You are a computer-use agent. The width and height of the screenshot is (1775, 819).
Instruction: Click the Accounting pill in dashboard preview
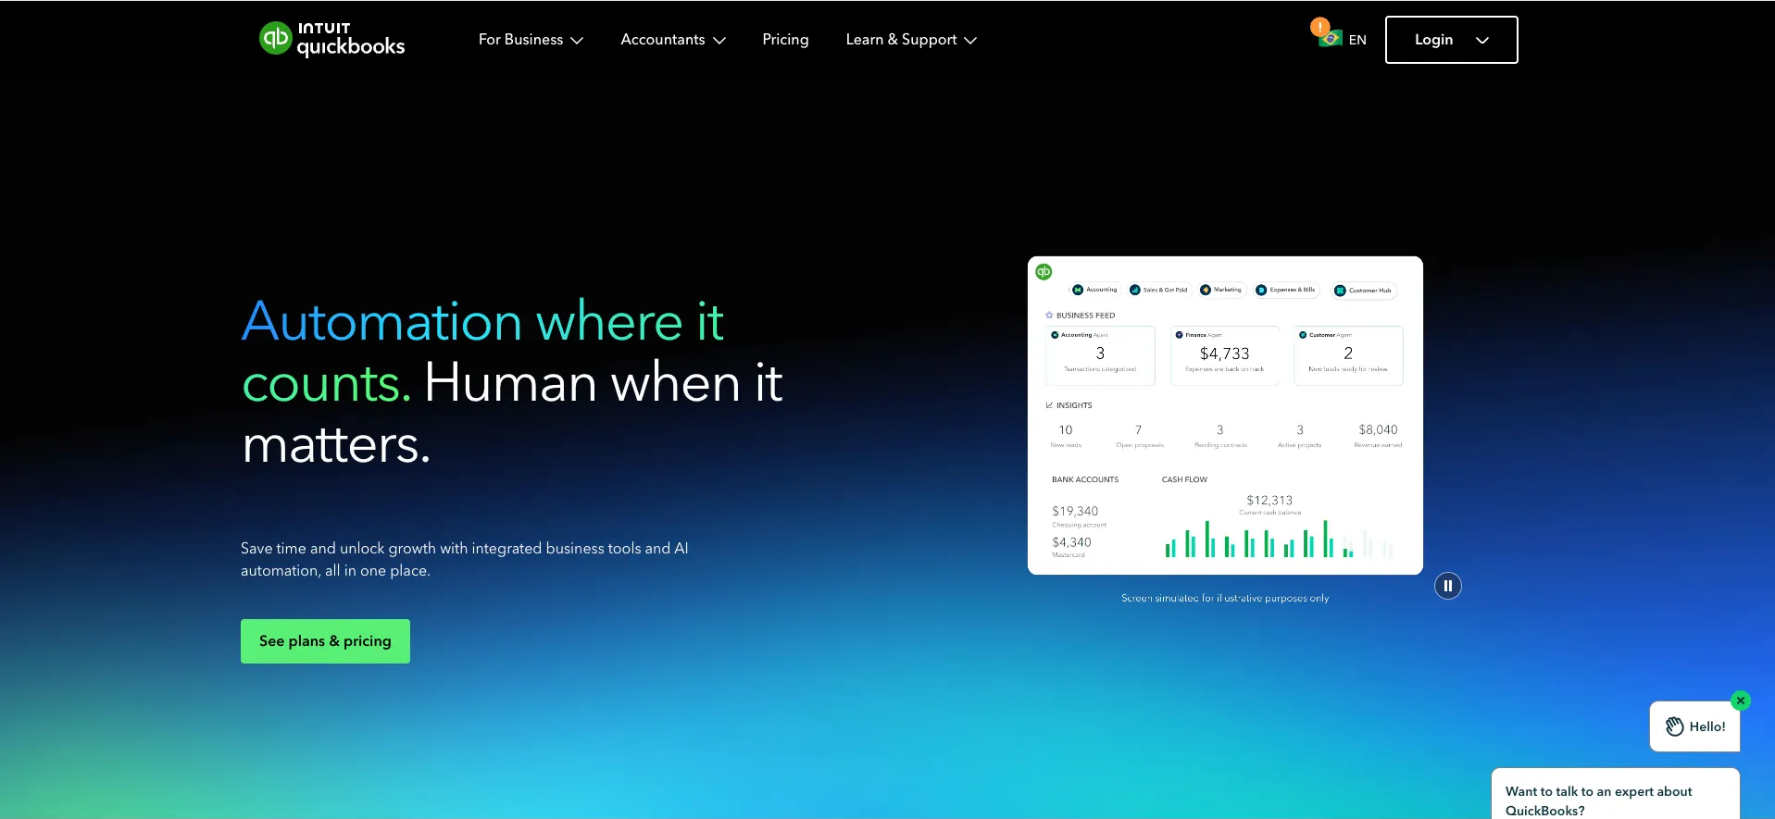pyautogui.click(x=1094, y=290)
